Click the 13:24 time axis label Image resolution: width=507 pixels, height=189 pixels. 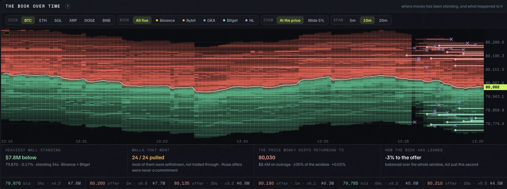pyautogui.click(x=243, y=141)
